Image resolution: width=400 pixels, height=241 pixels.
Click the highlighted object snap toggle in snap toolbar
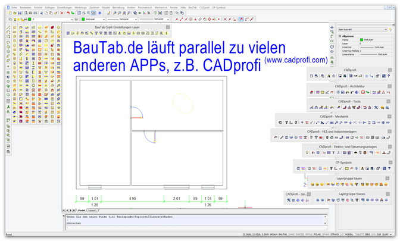tap(241, 19)
